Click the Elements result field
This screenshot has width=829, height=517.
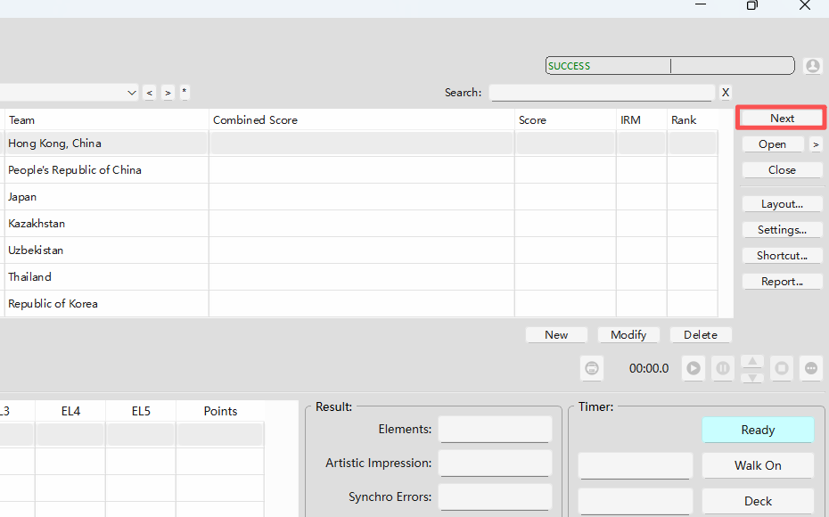click(x=495, y=430)
